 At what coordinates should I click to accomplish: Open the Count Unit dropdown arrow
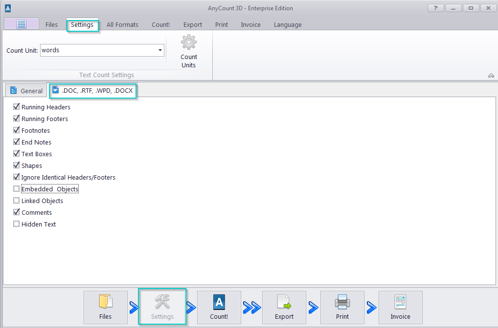click(160, 50)
